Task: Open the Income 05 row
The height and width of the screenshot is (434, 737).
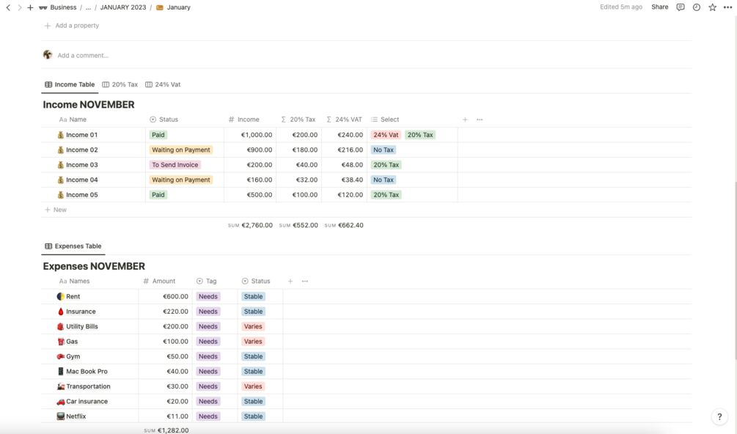Action: (x=82, y=195)
